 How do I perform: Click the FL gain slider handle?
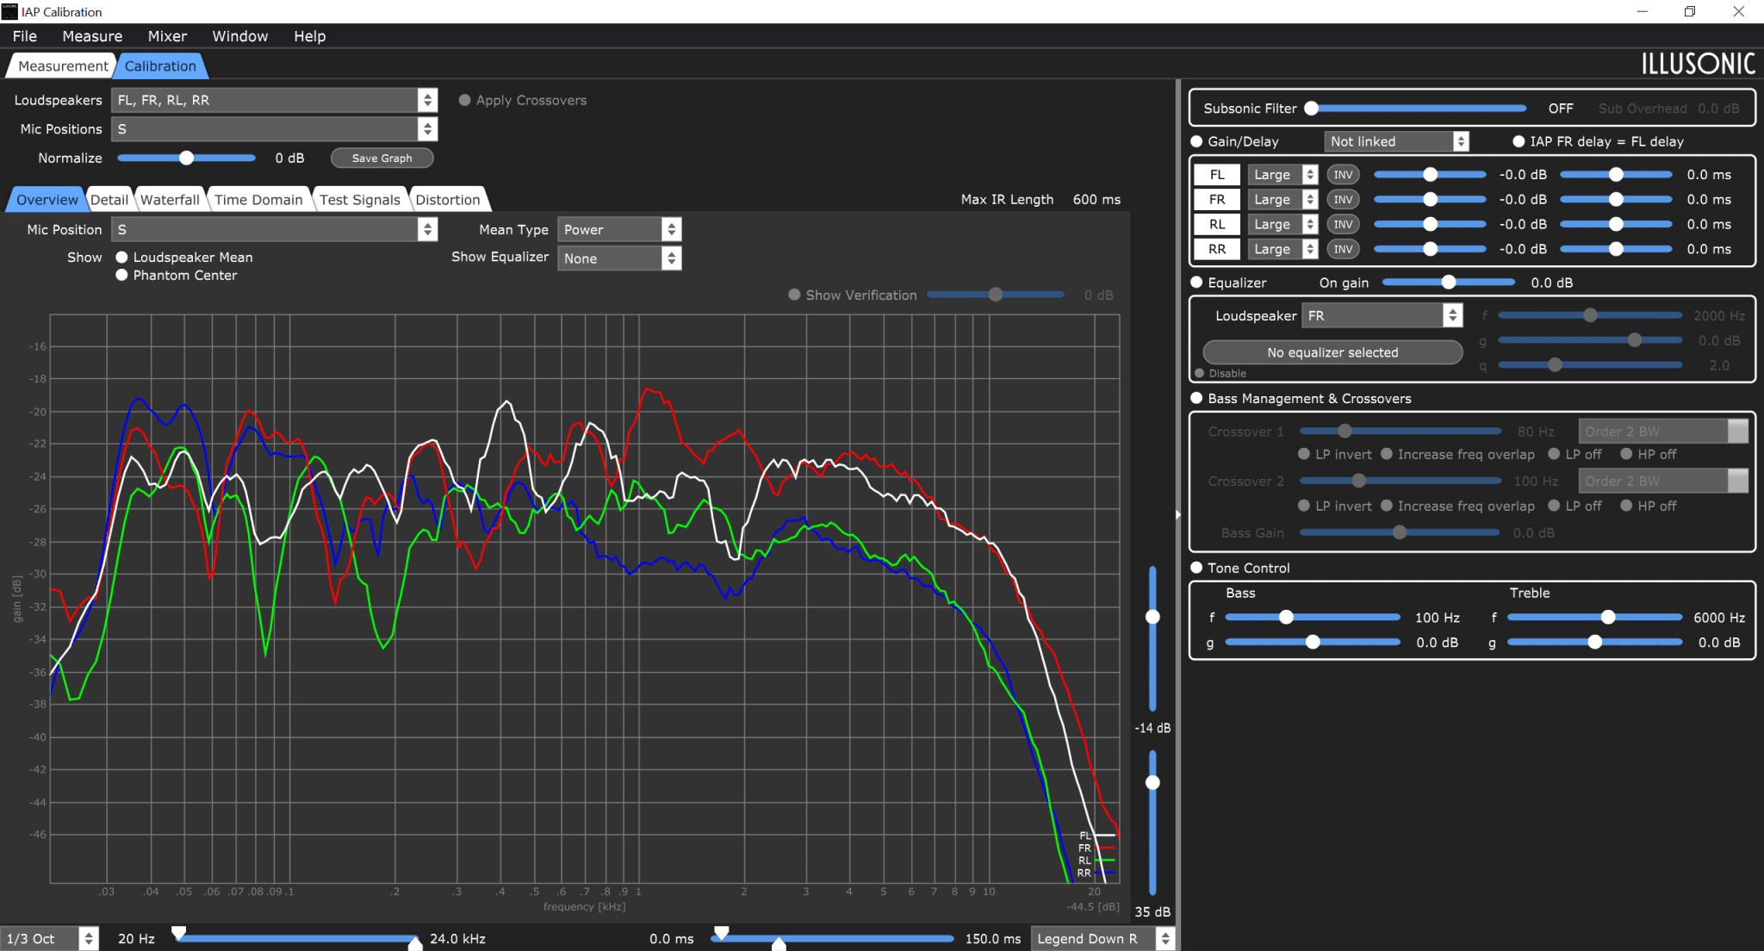(1431, 175)
